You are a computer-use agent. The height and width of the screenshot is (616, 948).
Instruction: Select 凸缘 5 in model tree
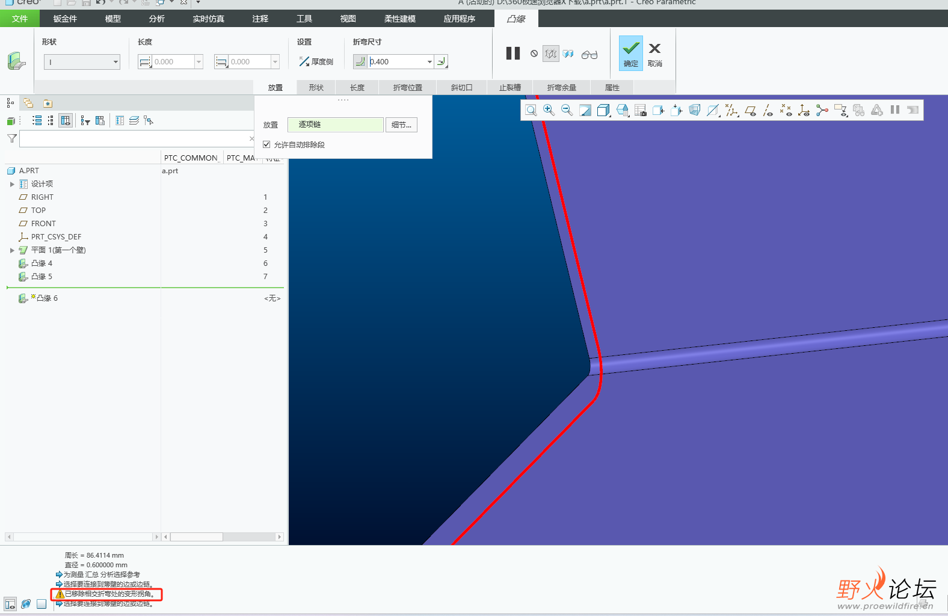[42, 277]
